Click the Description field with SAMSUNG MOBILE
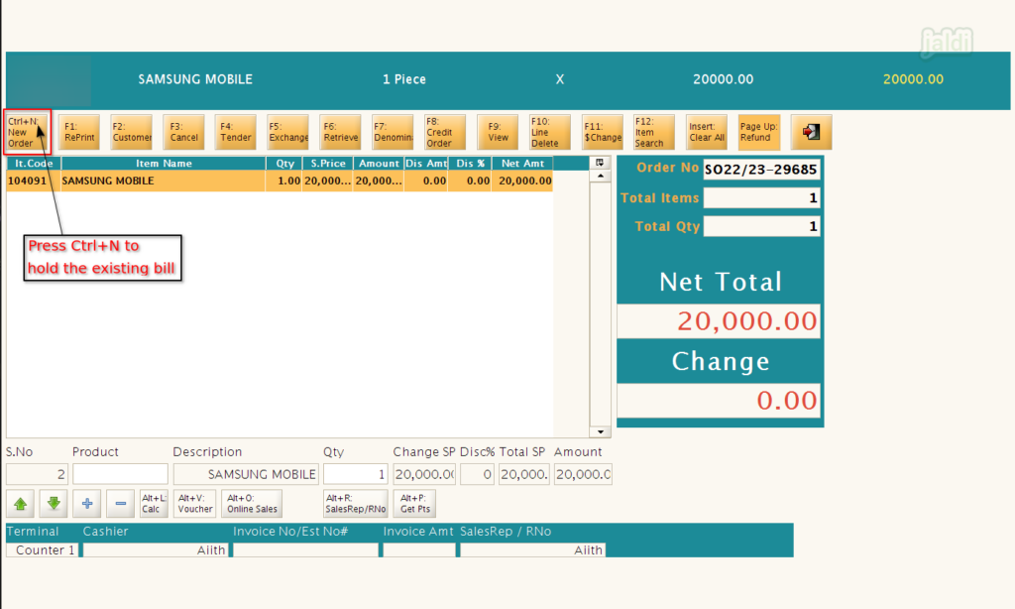The height and width of the screenshot is (609, 1015). click(x=246, y=474)
